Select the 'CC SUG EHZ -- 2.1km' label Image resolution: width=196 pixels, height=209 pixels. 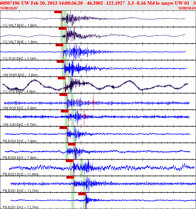click(x=20, y=58)
